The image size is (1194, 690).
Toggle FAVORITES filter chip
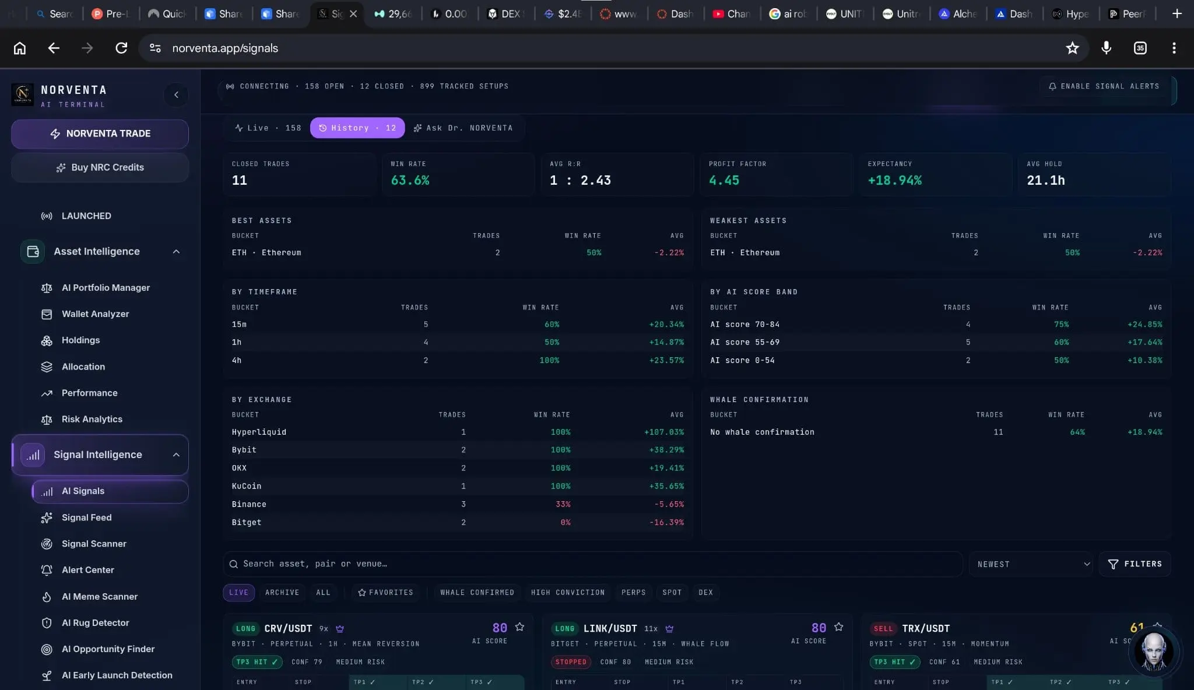(x=385, y=593)
